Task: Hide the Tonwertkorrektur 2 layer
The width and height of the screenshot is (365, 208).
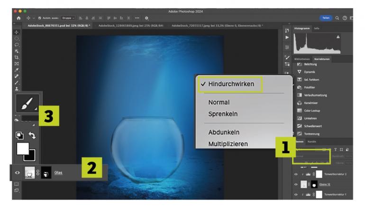Action: pyautogui.click(x=296, y=174)
